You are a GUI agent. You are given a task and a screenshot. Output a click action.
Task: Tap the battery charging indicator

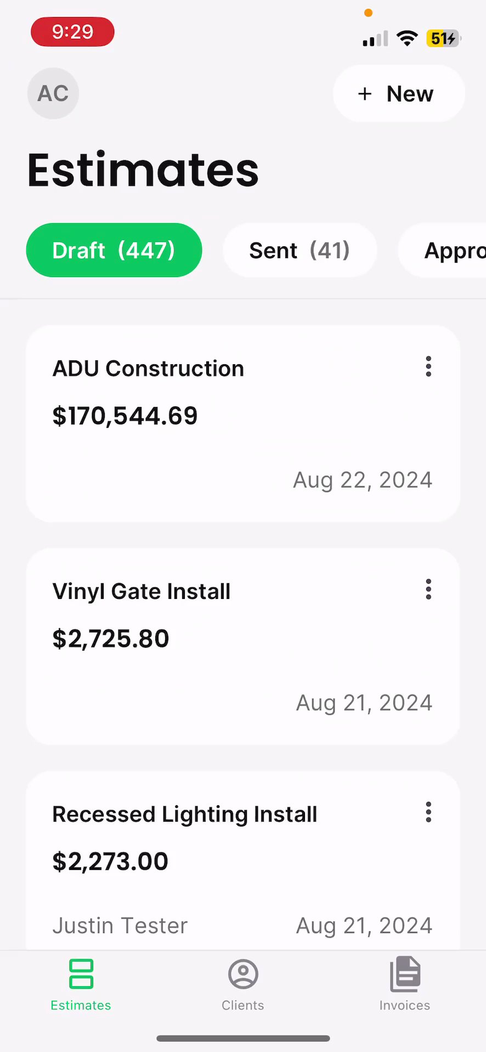coord(443,38)
